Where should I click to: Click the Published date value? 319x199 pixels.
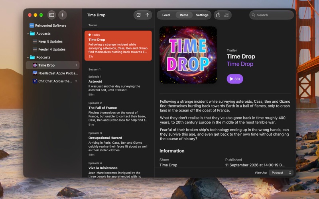tap(255, 165)
